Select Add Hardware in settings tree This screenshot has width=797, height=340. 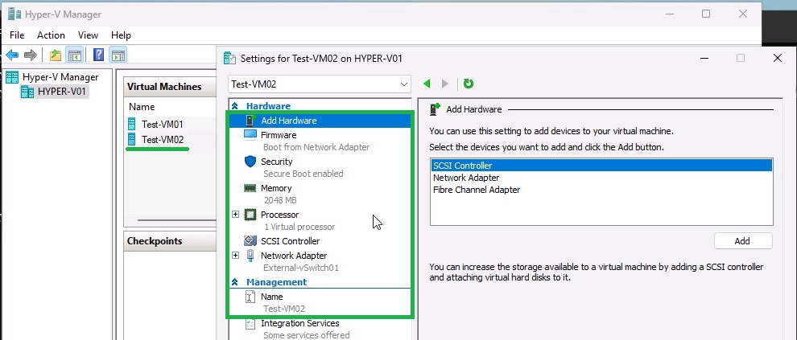pyautogui.click(x=320, y=121)
